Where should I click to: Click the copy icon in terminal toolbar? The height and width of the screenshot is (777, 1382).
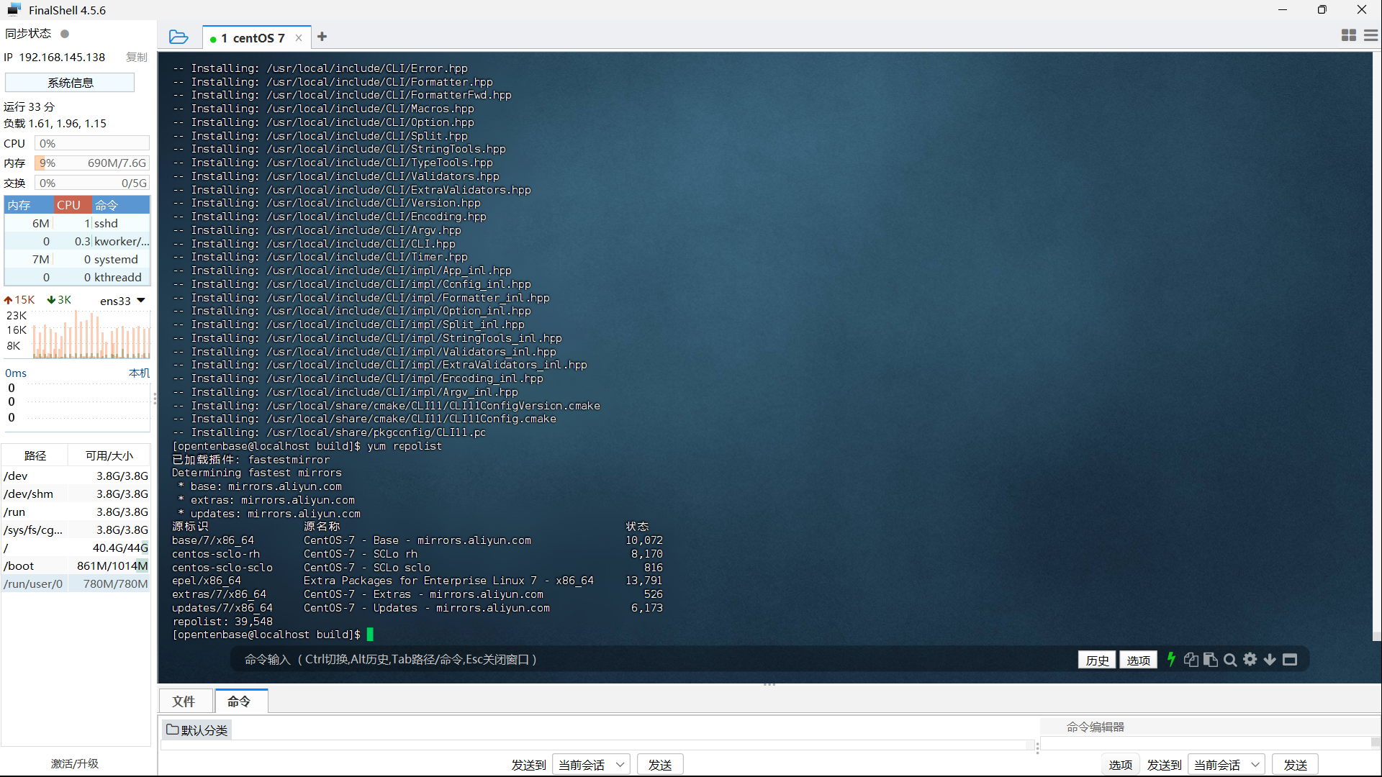click(x=1191, y=660)
